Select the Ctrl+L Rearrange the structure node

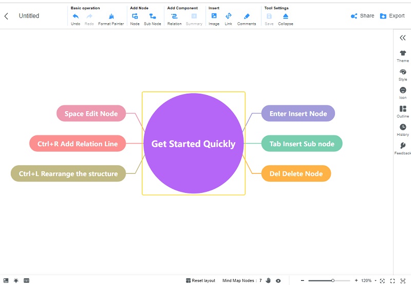[68, 173]
